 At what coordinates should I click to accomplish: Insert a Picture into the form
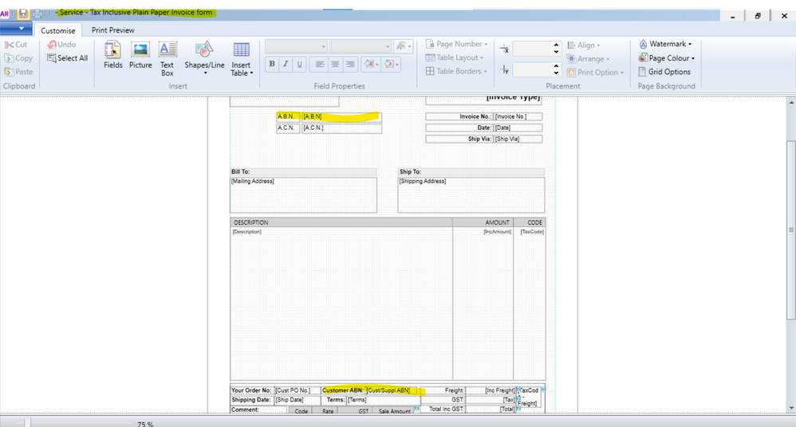140,54
